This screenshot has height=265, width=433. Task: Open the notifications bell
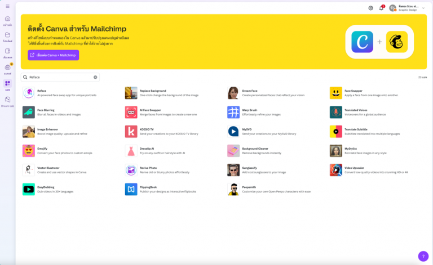pyautogui.click(x=381, y=8)
